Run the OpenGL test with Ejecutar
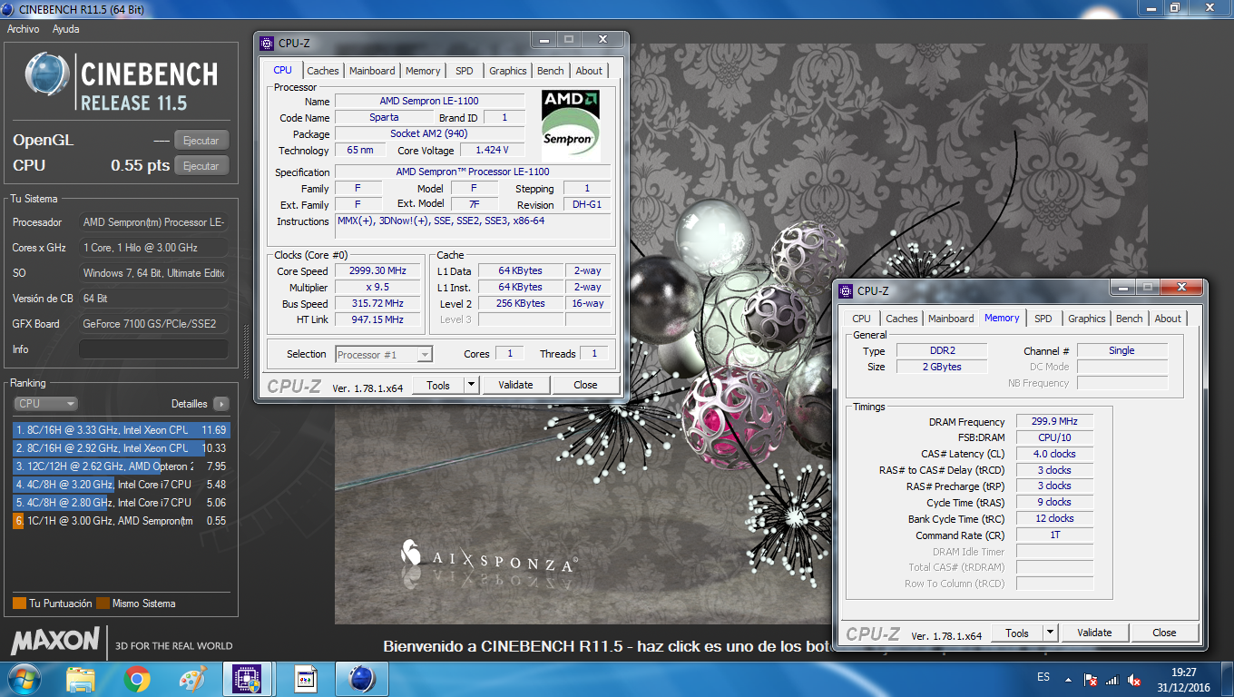 [x=201, y=141]
